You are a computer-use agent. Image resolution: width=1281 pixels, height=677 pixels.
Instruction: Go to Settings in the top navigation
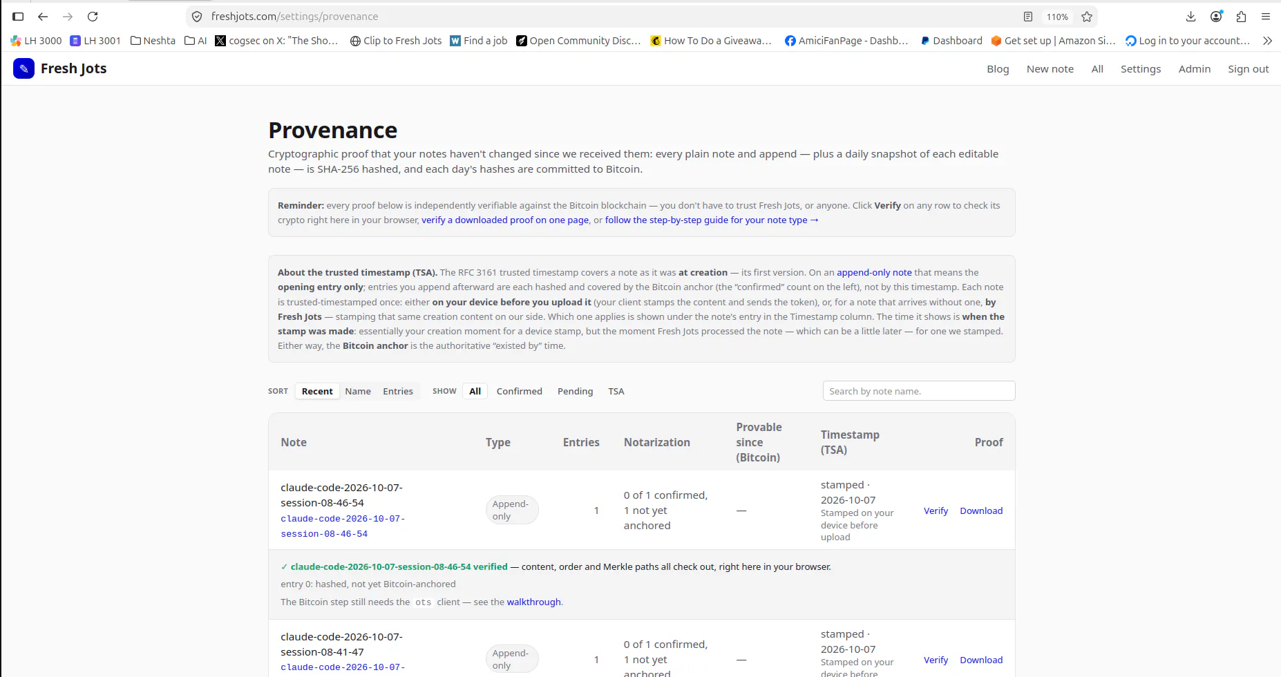click(1141, 69)
